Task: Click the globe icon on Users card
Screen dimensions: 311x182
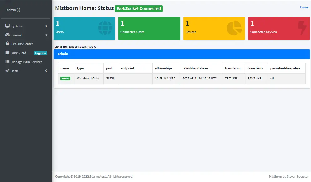Action: (x=105, y=28)
